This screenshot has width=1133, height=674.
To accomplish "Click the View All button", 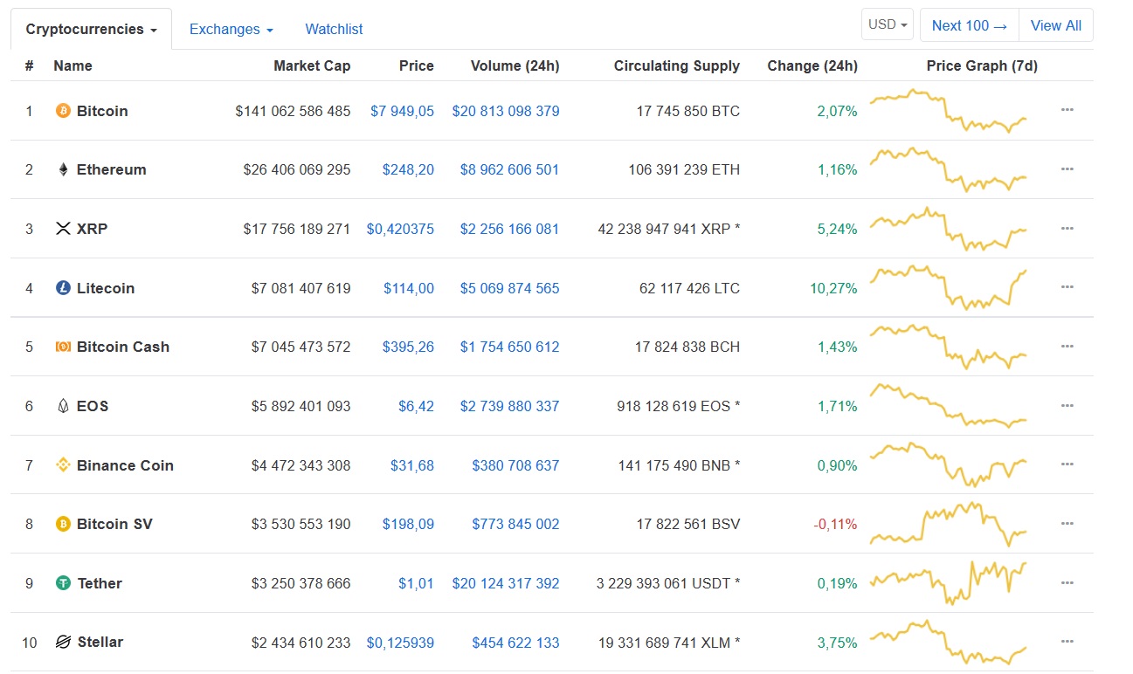I will (x=1056, y=25).
